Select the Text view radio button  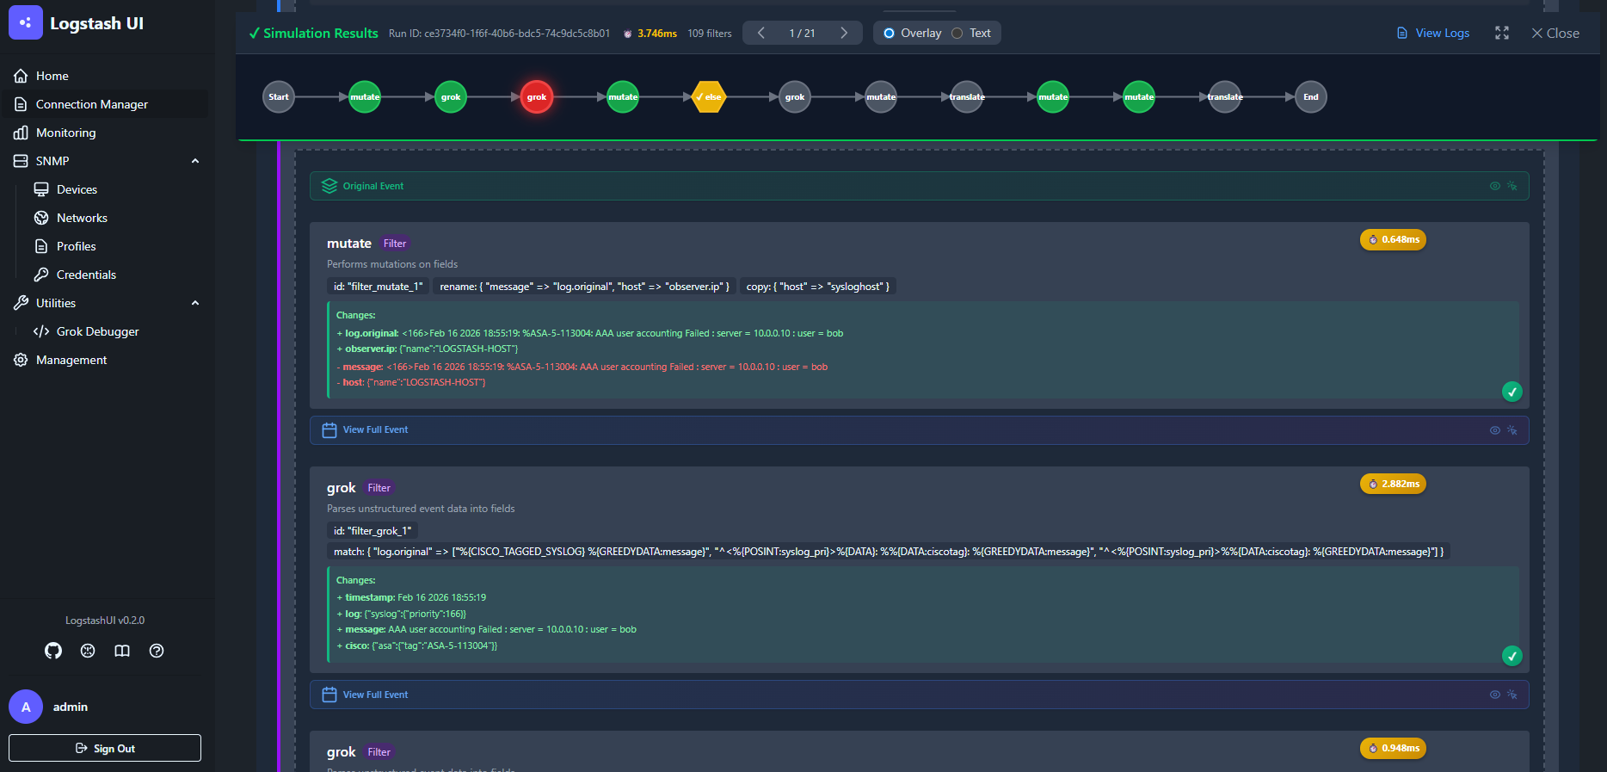(957, 34)
